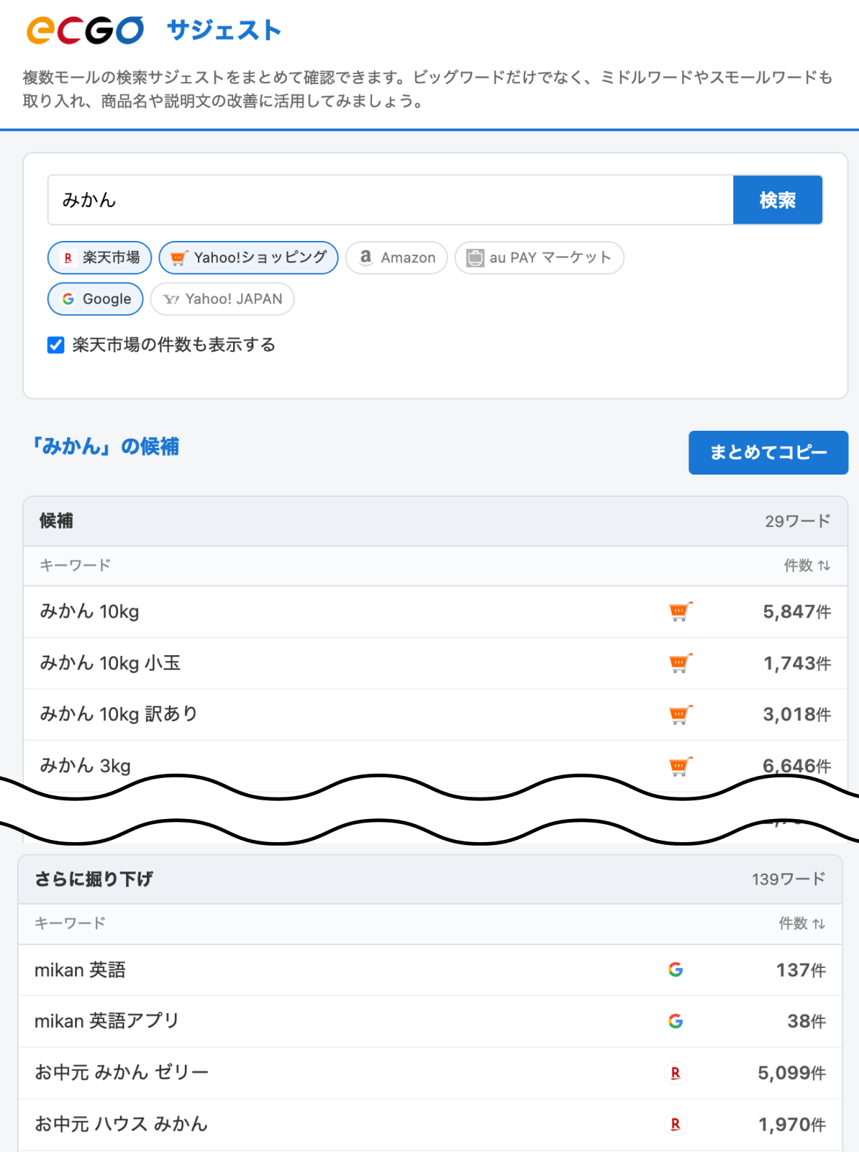Click the まとめてコピー button

pyautogui.click(x=768, y=452)
